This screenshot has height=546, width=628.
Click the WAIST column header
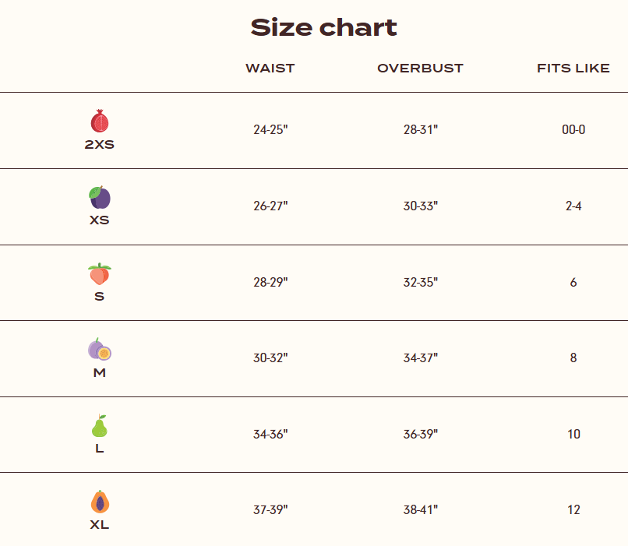click(x=270, y=69)
